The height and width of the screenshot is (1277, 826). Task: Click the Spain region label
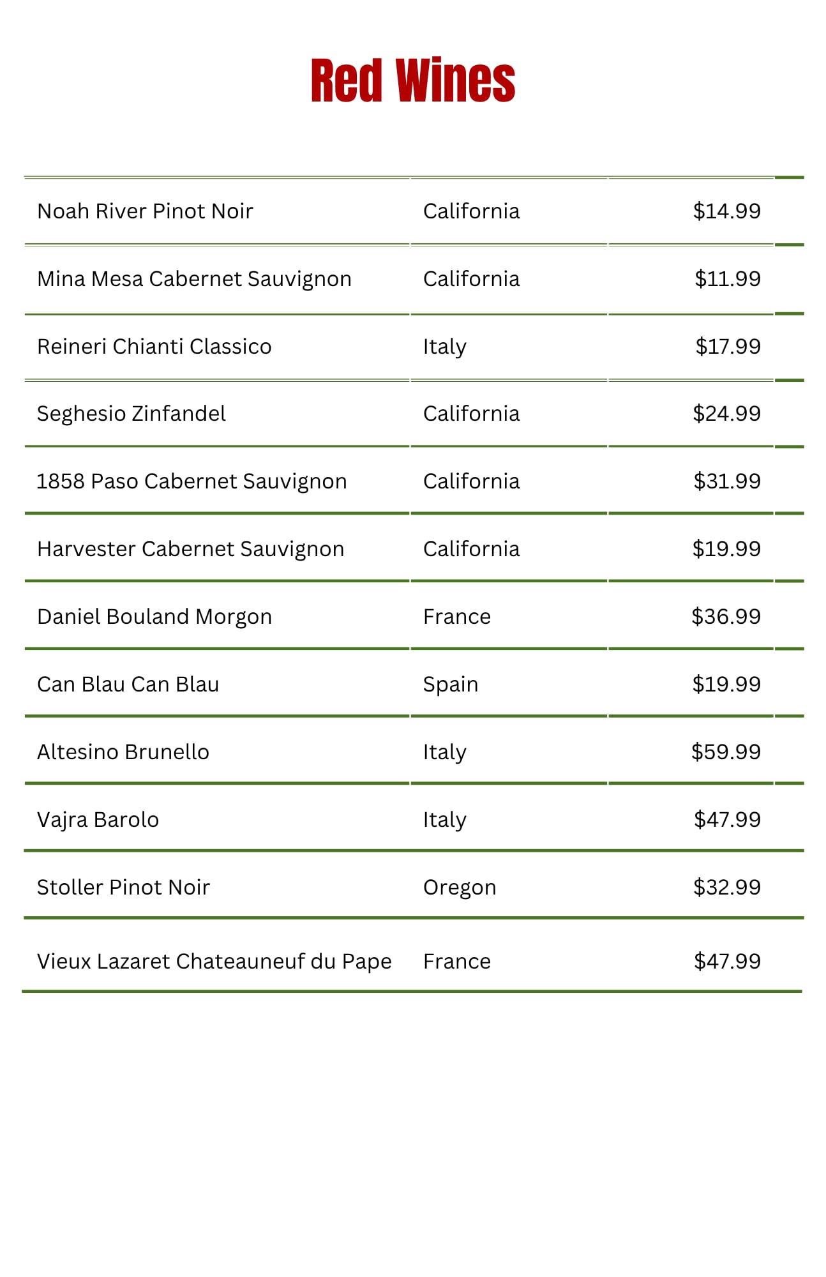450,684
